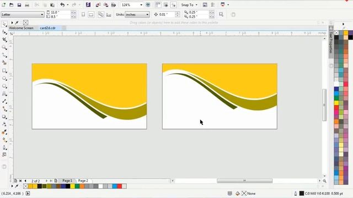Select the Crop tool
Viewport: 353px width, 198px height.
tap(4, 40)
